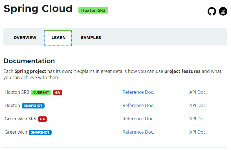Viewport: 231px width, 150px height.
Task: Click the Documentation heading
Action: 29,61
